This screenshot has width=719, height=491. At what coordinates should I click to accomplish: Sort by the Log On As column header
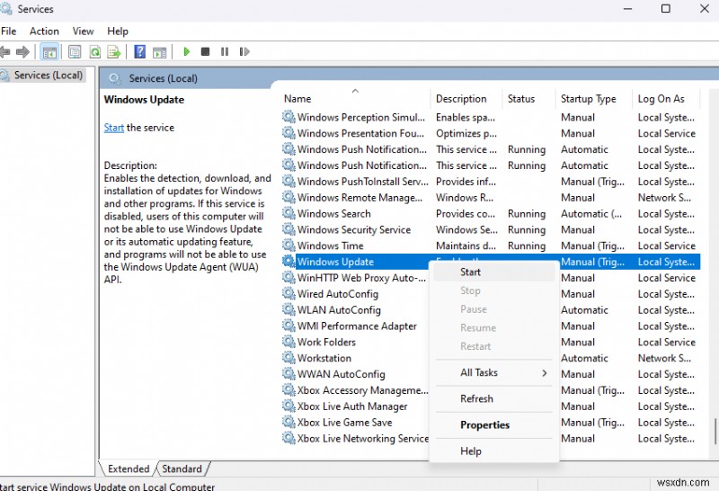(666, 99)
